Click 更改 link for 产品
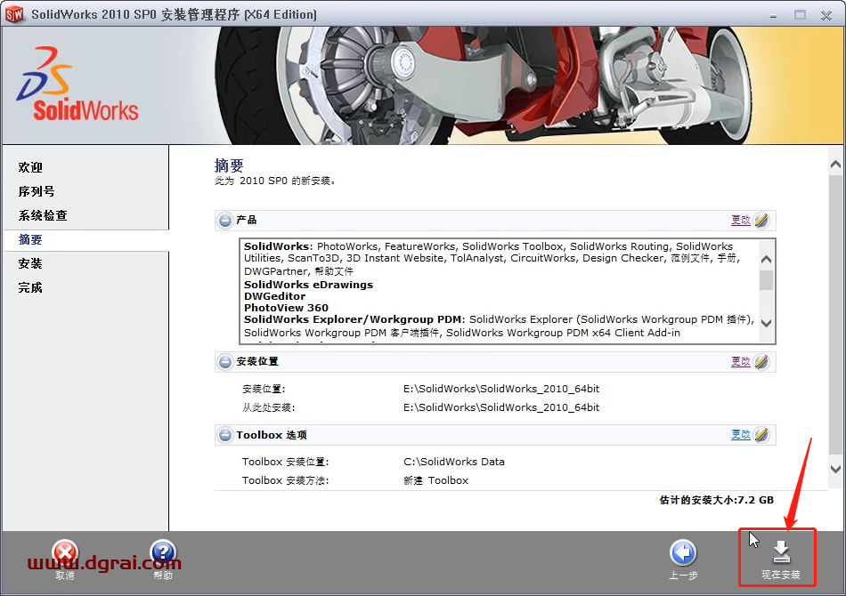 741,220
